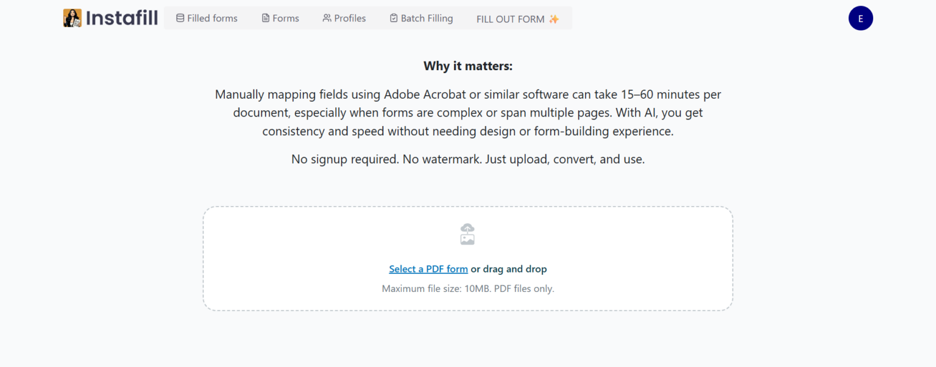Click the Why it matters heading
The image size is (936, 367).
pyautogui.click(x=467, y=66)
